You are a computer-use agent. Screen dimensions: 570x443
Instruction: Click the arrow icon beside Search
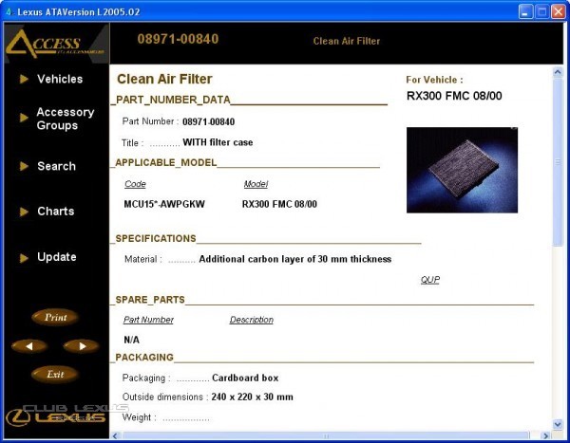tap(24, 166)
